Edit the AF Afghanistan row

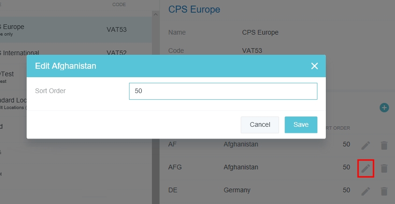click(366, 145)
